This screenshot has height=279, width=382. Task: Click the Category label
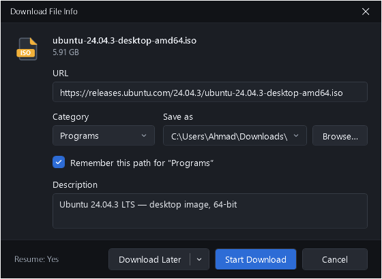[71, 117]
